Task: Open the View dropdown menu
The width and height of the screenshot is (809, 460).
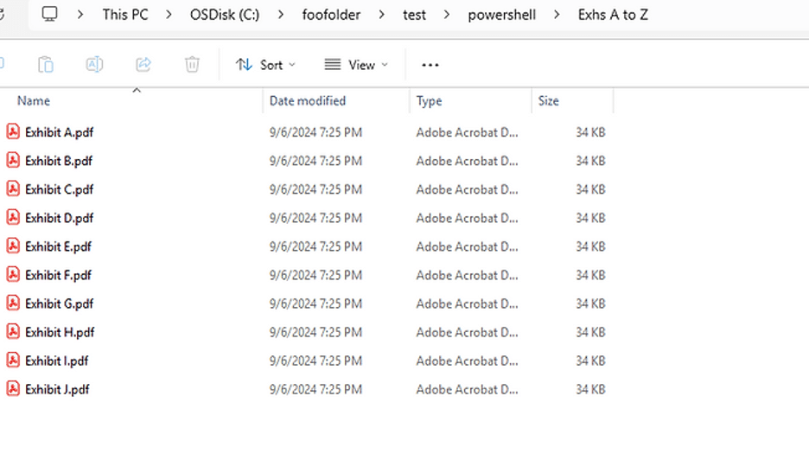Action: coord(356,65)
